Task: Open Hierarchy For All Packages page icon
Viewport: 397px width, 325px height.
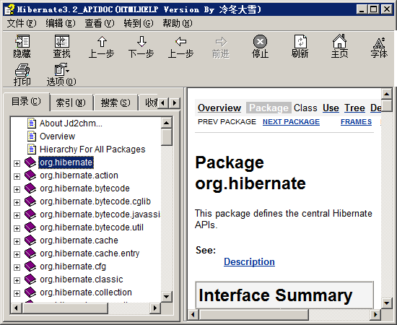Action: tap(31, 149)
